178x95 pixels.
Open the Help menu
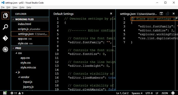(29, 7)
